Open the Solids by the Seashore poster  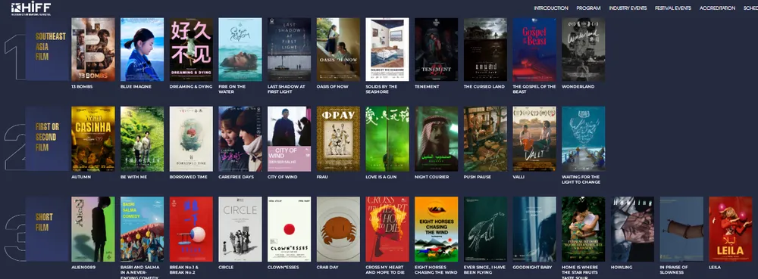(x=387, y=49)
